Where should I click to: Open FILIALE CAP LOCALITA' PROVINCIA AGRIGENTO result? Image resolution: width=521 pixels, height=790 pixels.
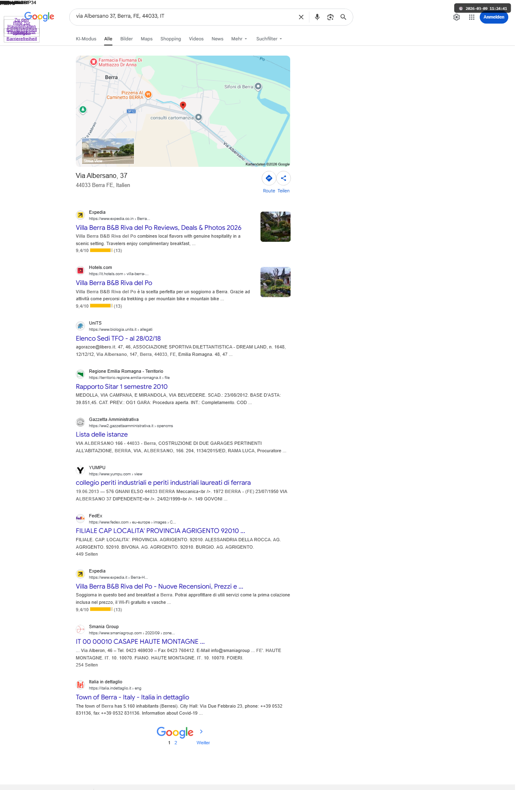point(160,531)
